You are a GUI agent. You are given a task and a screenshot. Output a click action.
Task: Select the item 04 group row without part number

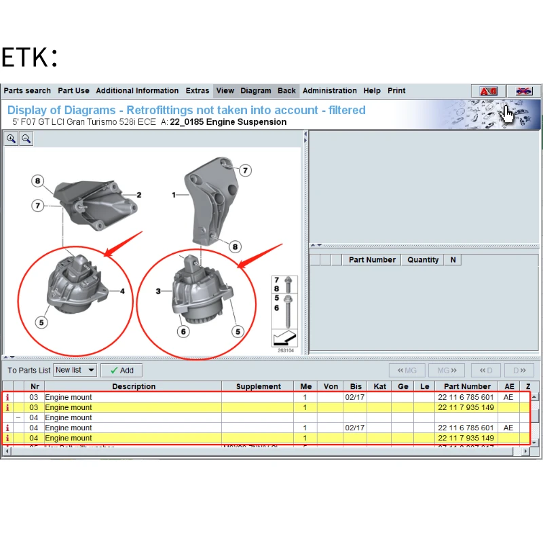point(266,417)
